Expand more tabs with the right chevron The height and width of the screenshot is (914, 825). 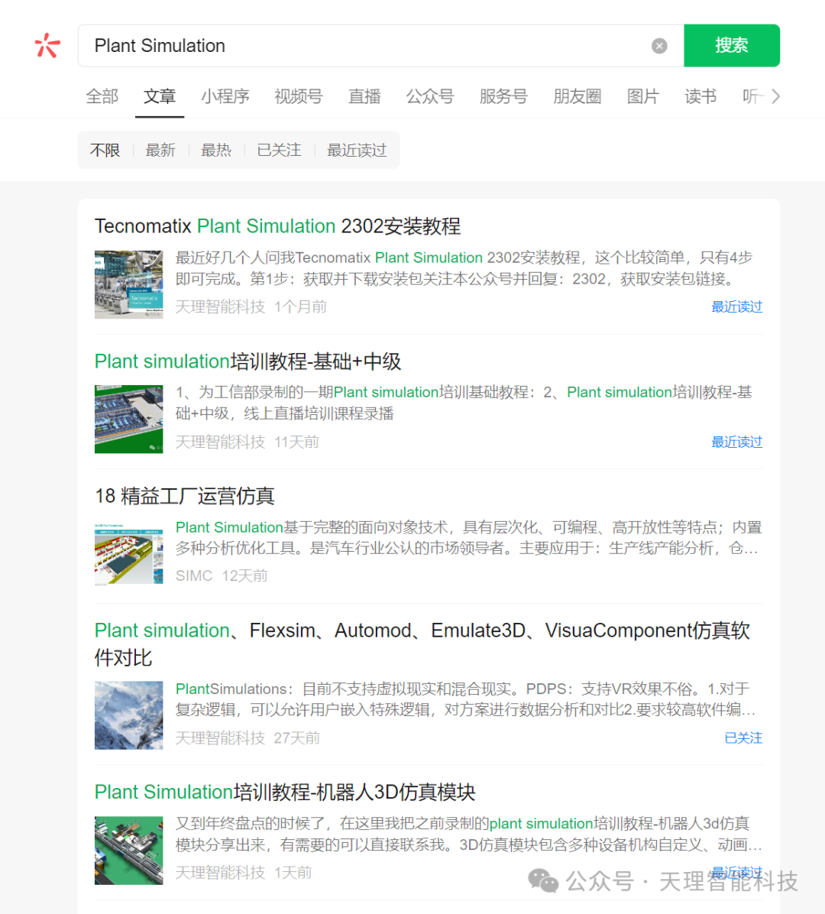tap(775, 96)
